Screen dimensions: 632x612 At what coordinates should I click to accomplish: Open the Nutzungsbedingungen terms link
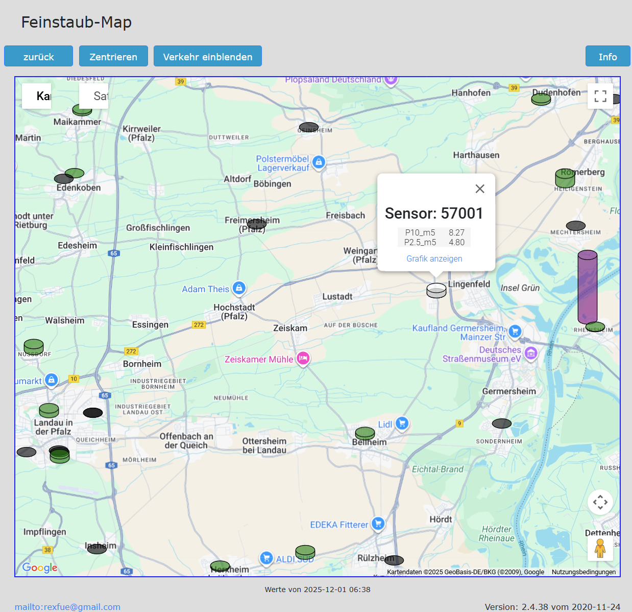pos(584,572)
